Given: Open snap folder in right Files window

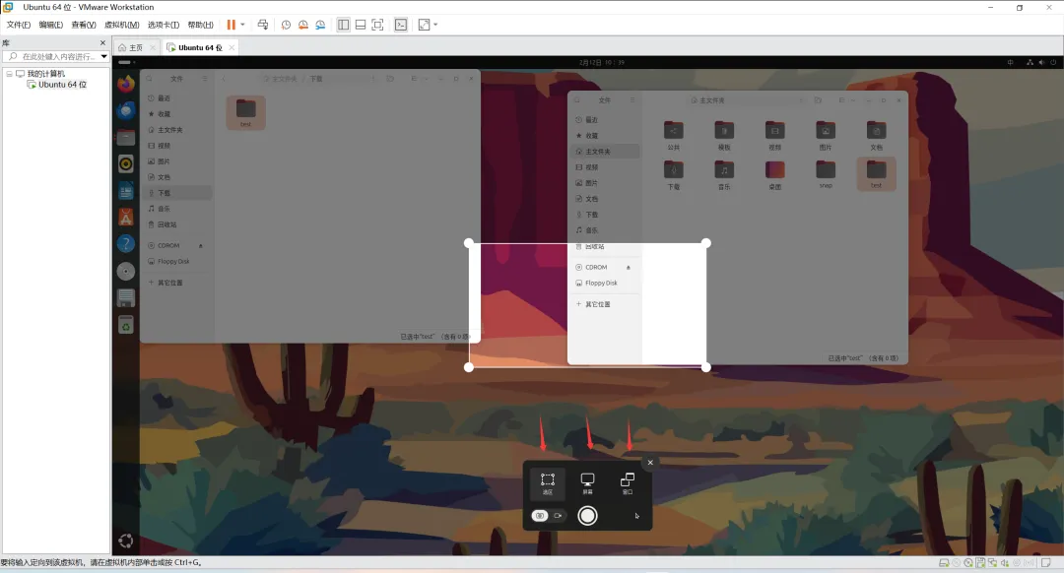Looking at the screenshot, I should pyautogui.click(x=826, y=174).
